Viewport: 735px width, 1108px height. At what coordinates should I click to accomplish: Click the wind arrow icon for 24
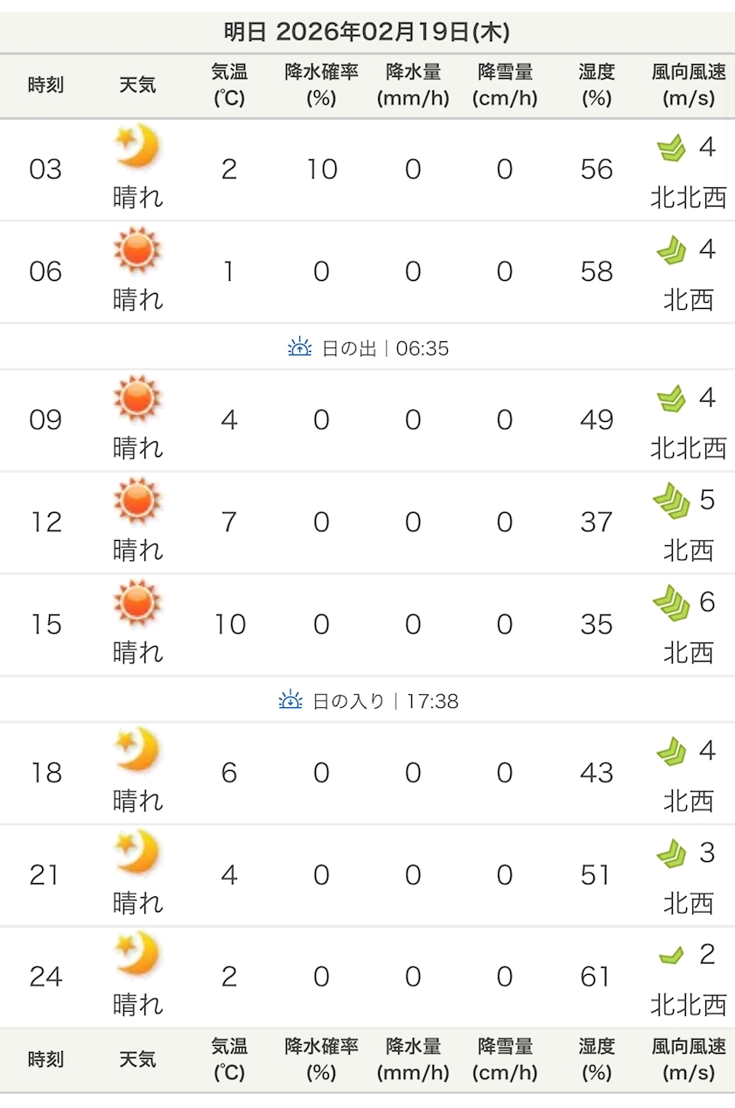click(x=671, y=955)
